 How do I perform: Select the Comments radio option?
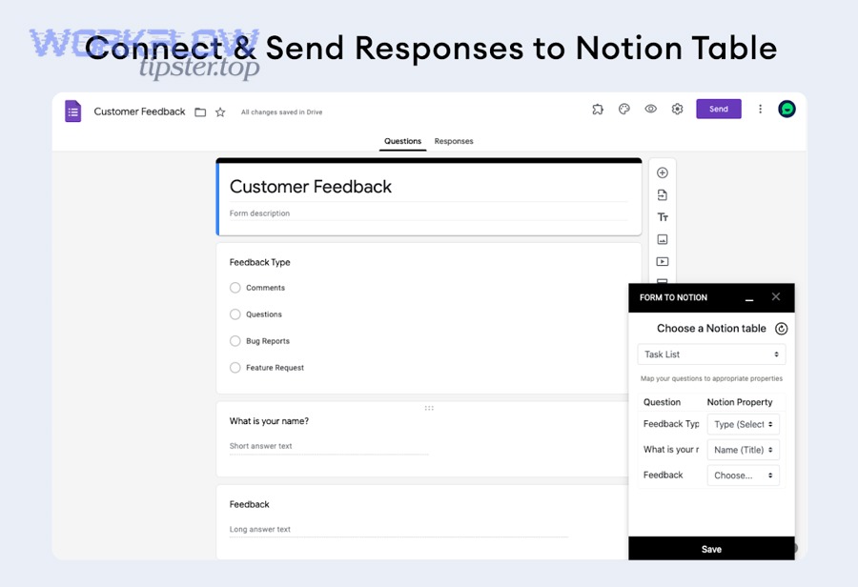point(235,288)
